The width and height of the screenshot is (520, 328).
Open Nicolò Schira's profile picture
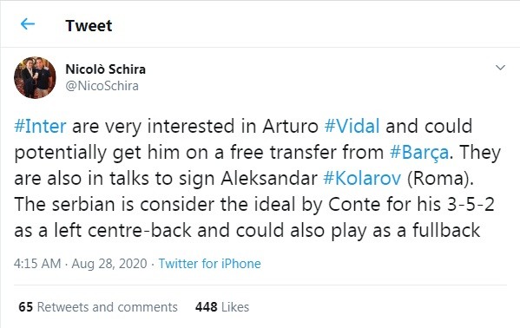tap(35, 77)
